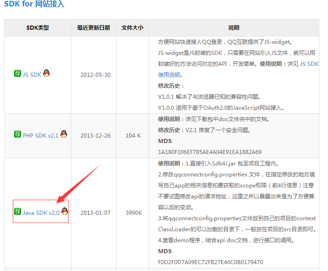Click the Java SDK MD5 hash starting F0D2F0
Viewport: 328px width, 271px height.
[x=211, y=262]
